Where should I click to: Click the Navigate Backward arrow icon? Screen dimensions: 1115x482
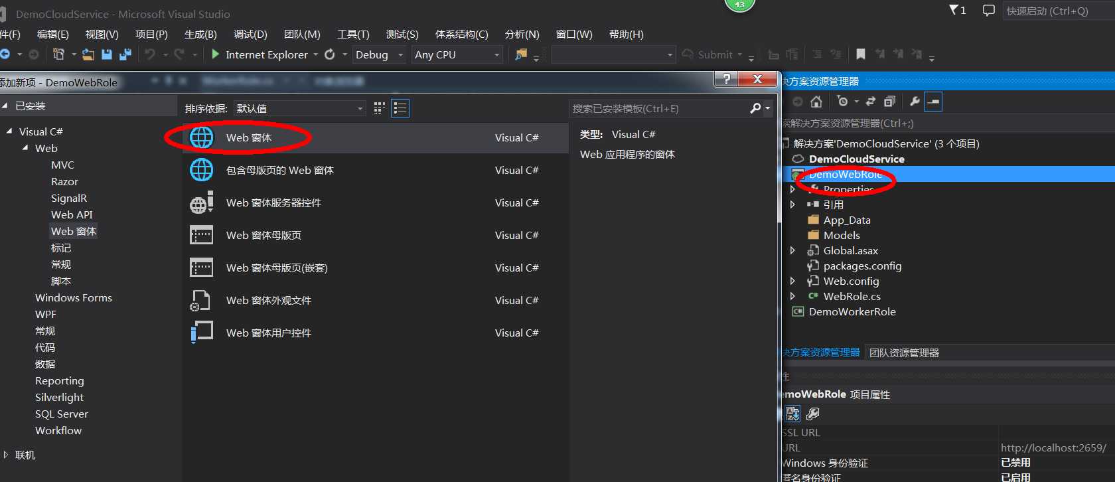pos(5,54)
